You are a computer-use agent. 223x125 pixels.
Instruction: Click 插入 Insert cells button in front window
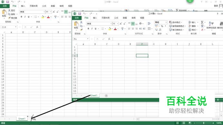click(x=193, y=22)
